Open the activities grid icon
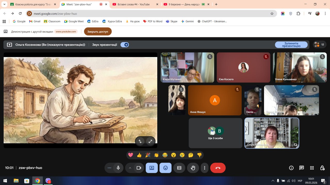 [312, 168]
